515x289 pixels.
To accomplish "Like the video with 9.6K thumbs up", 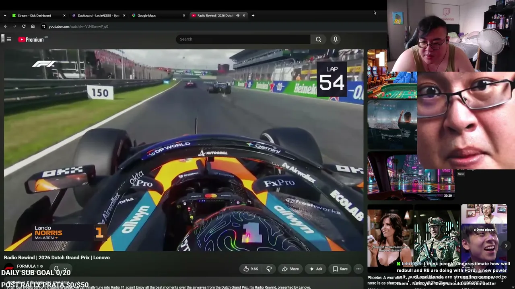I will coord(250,269).
